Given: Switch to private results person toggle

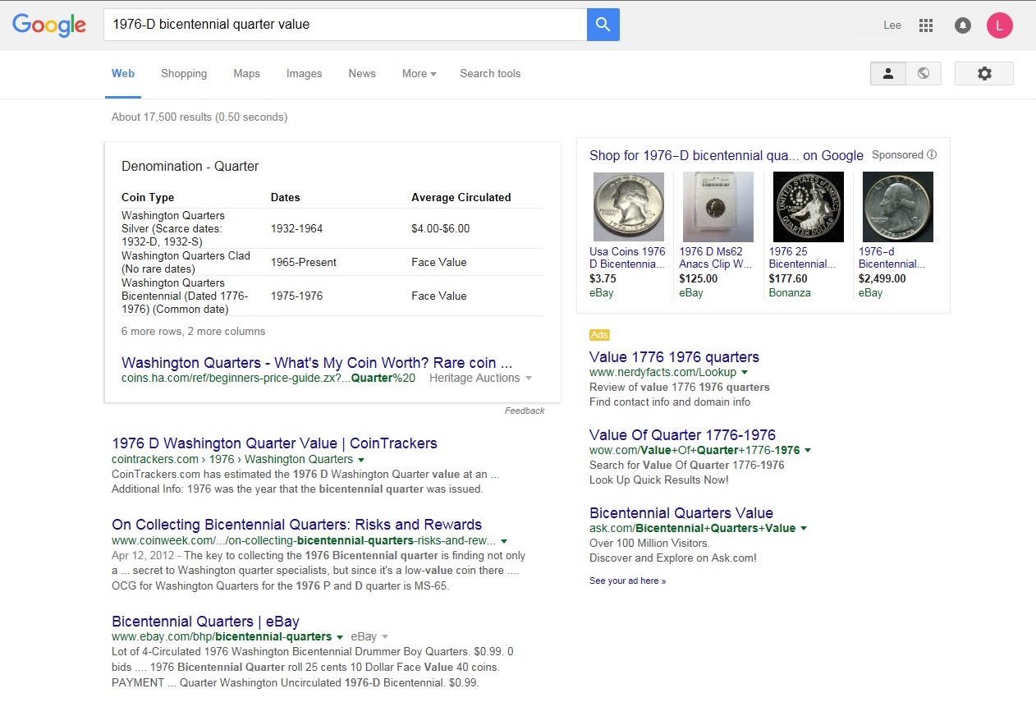Looking at the screenshot, I should [888, 73].
